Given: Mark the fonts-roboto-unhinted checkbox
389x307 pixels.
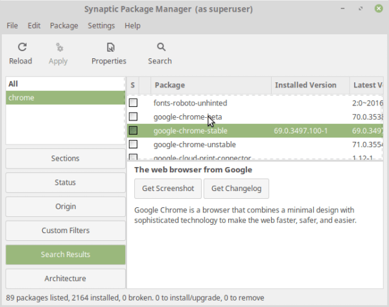Looking at the screenshot, I should click(x=133, y=102).
